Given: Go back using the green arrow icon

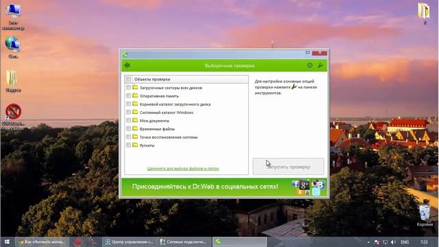Looking at the screenshot, I should coord(127,65).
